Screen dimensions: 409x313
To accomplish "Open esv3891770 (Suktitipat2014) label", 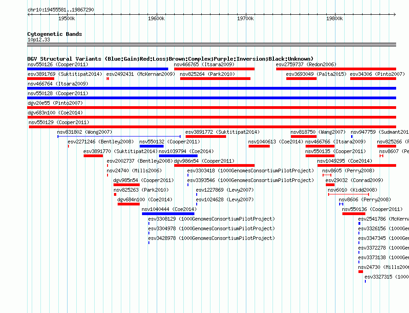I will 120,151.
